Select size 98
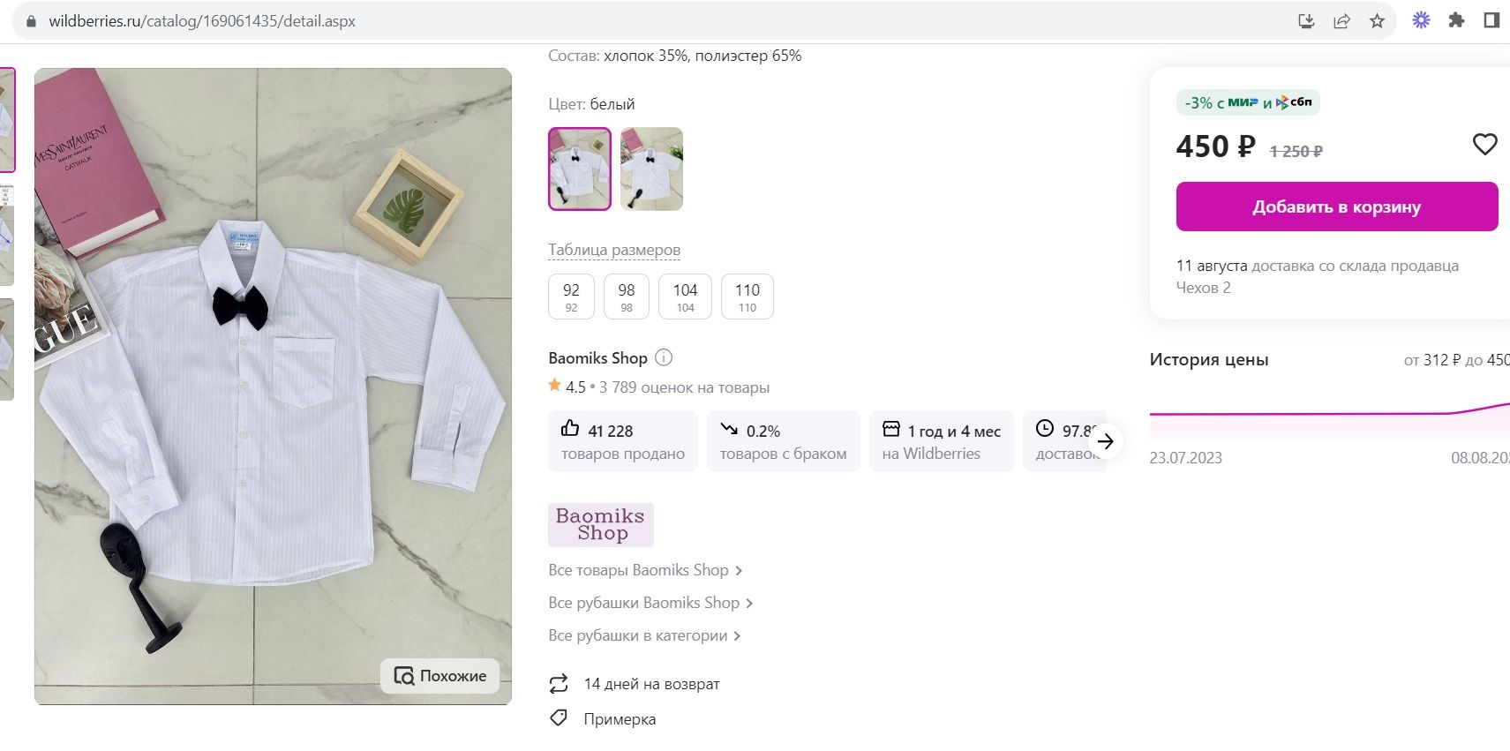 click(627, 297)
